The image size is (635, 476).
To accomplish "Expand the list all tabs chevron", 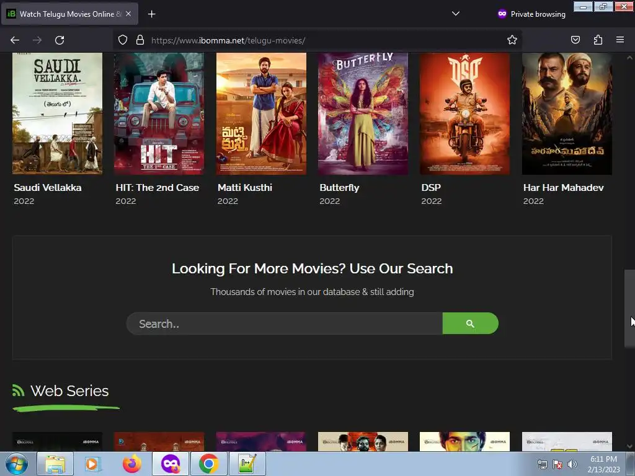I will tap(456, 14).
